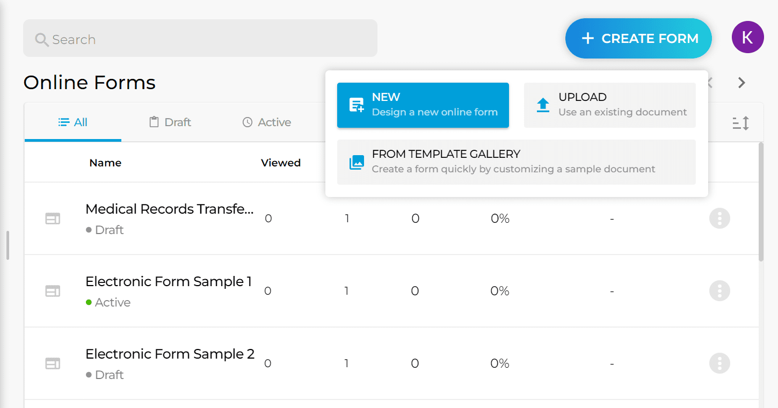Click the left chevron near Online Forms heading
The image size is (778, 408).
pyautogui.click(x=709, y=83)
